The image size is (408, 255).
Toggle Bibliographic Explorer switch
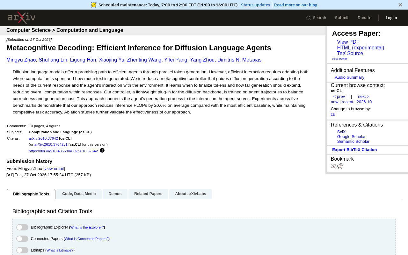(22, 227)
